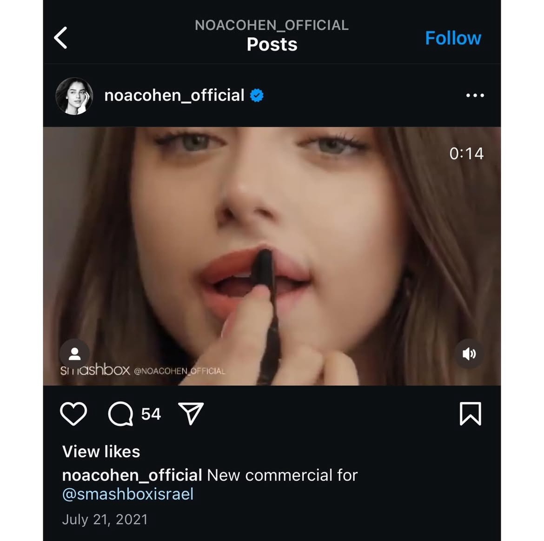This screenshot has height=541, width=544.
Task: Open noacohen_official profile picture
Action: [74, 96]
